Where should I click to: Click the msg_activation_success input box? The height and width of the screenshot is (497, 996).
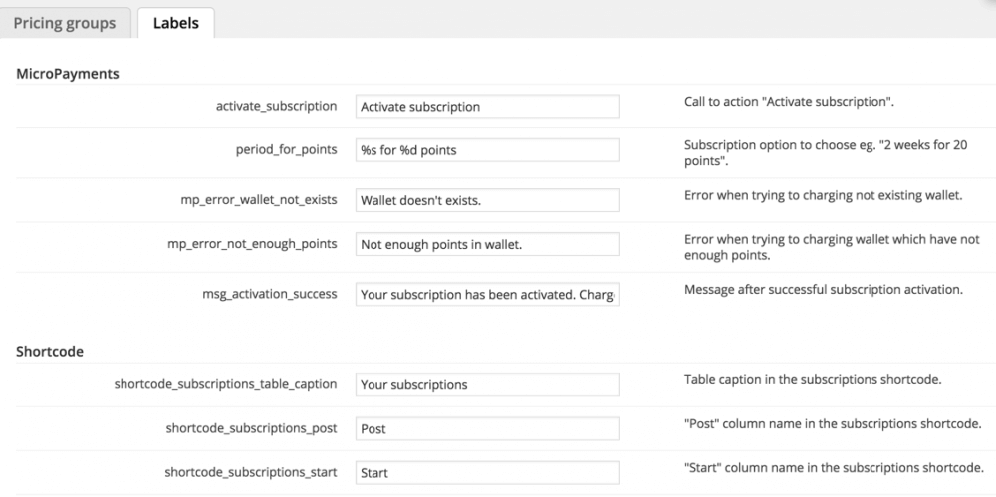tap(487, 295)
